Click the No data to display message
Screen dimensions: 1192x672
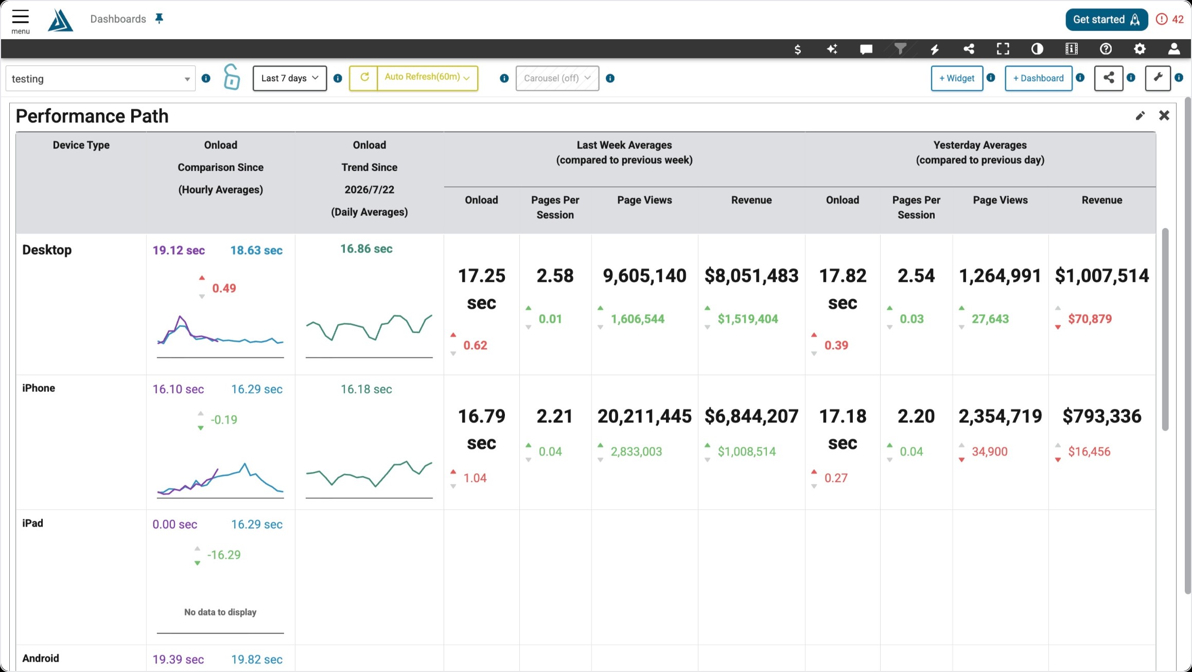pos(220,612)
